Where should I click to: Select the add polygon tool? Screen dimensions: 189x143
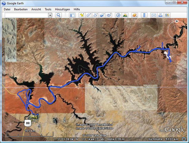pos(89,15)
